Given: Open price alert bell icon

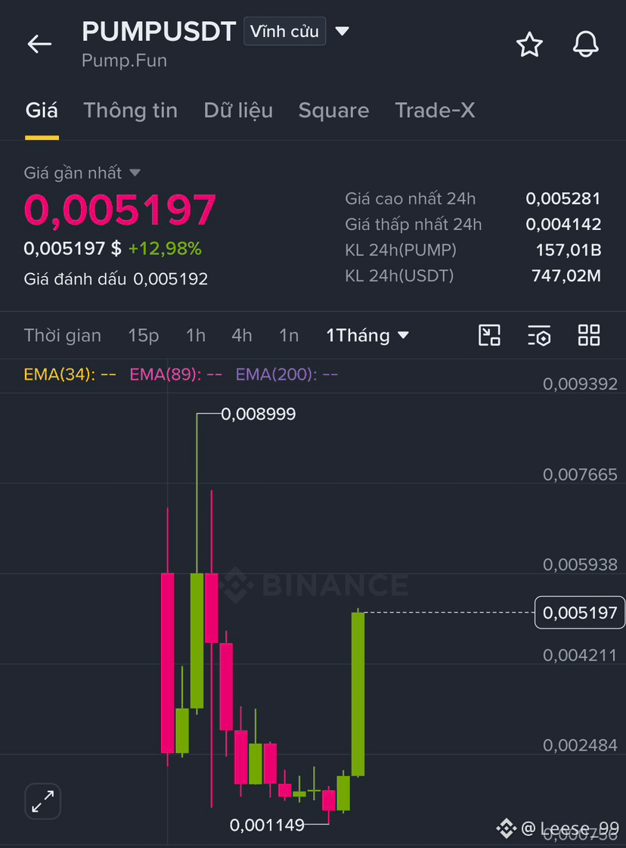Looking at the screenshot, I should pos(585,45).
